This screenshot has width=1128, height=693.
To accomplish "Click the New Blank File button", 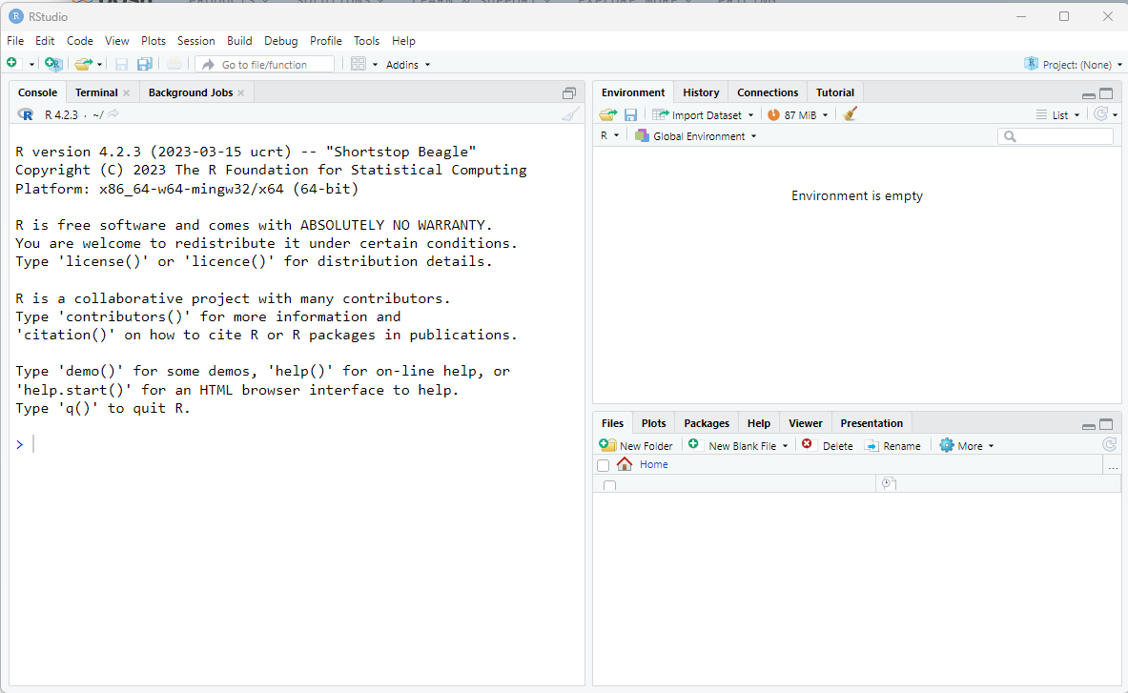I will [737, 446].
